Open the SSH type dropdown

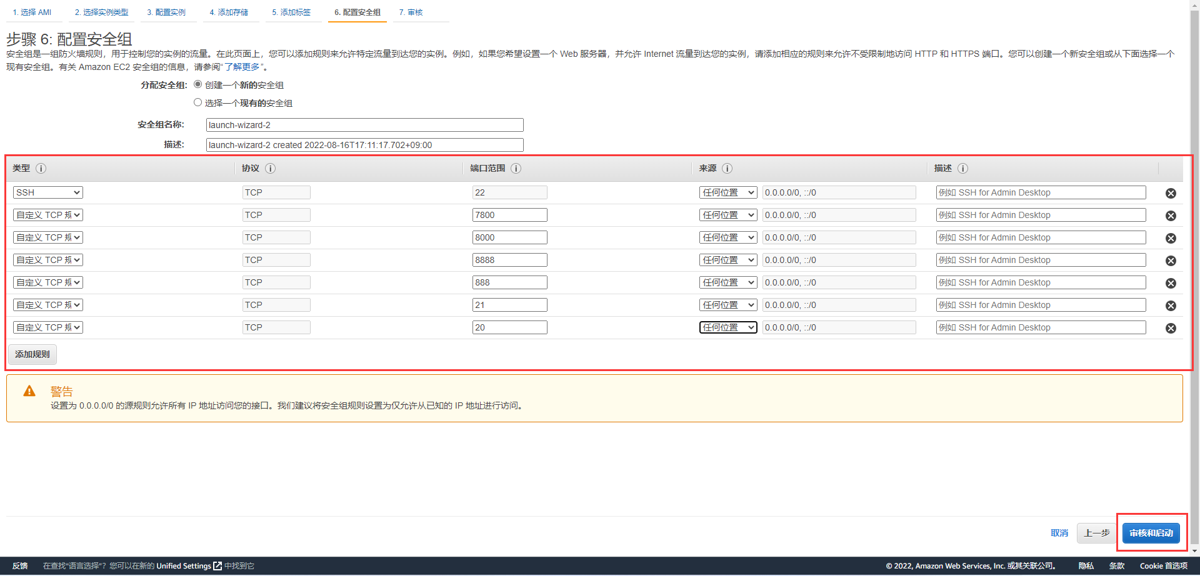coord(48,192)
